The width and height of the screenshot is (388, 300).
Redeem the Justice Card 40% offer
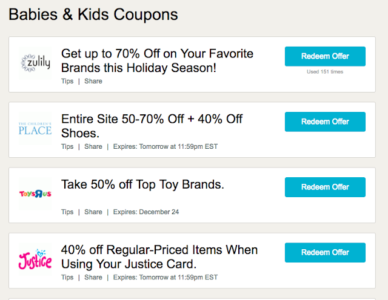[x=325, y=252]
